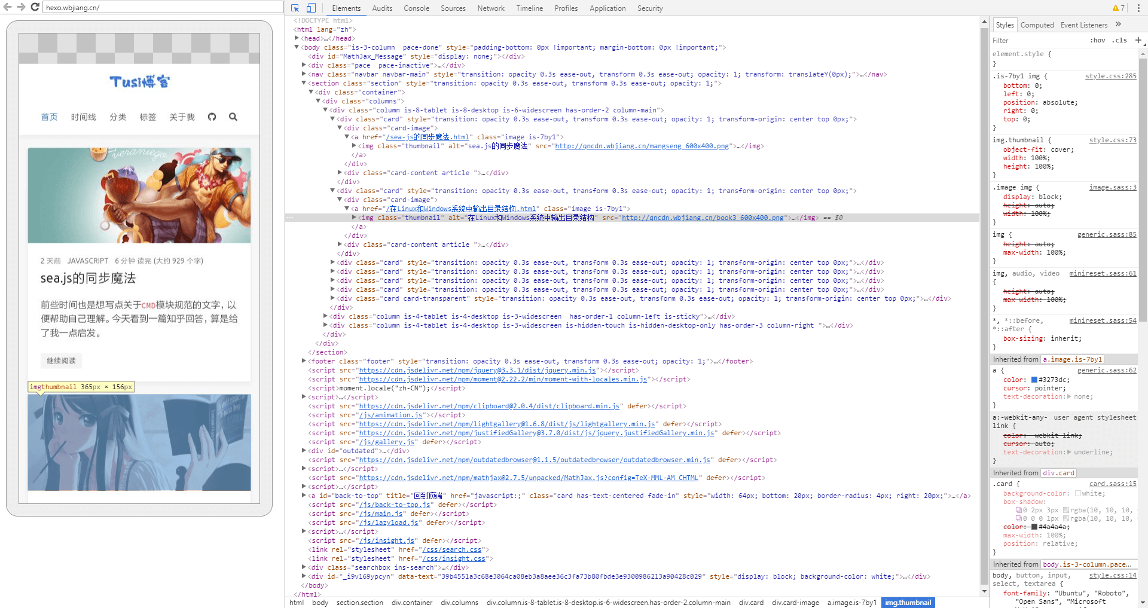Click the 继续阅读 button on the page
Image resolution: width=1148 pixels, height=608 pixels.
[62, 360]
